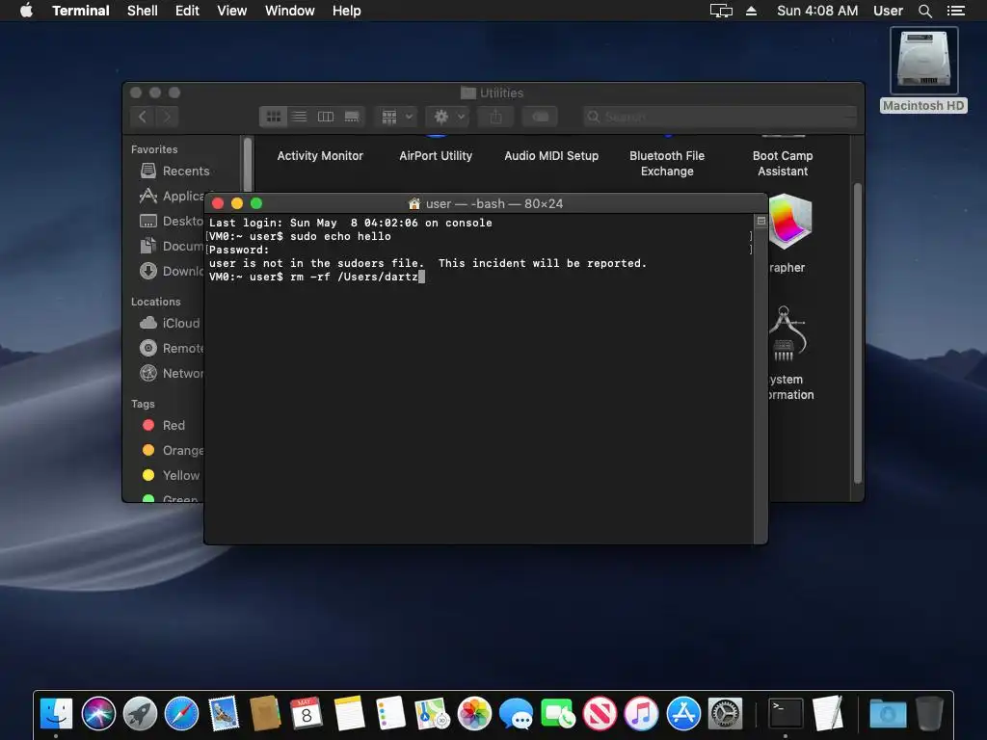Open the Terminal application menu
This screenshot has width=987, height=740.
(x=81, y=11)
